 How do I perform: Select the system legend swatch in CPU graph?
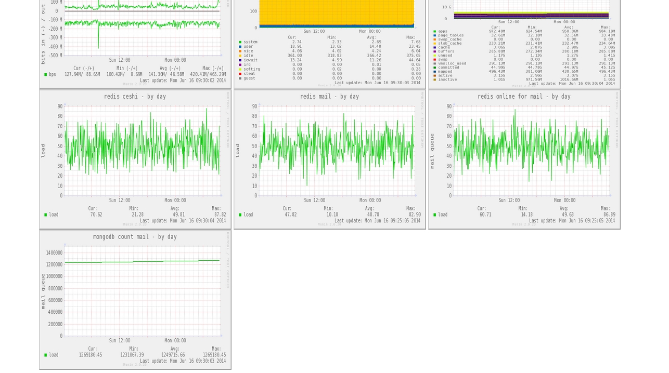coord(240,42)
